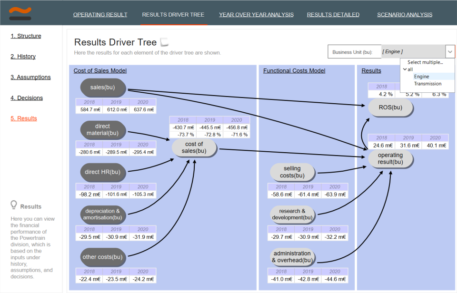The image size is (457, 293).
Task: Navigate to 1. Structure
Action: pos(26,36)
